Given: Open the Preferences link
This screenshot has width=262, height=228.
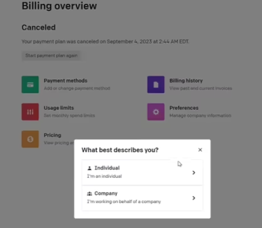Looking at the screenshot, I should pyautogui.click(x=184, y=108).
